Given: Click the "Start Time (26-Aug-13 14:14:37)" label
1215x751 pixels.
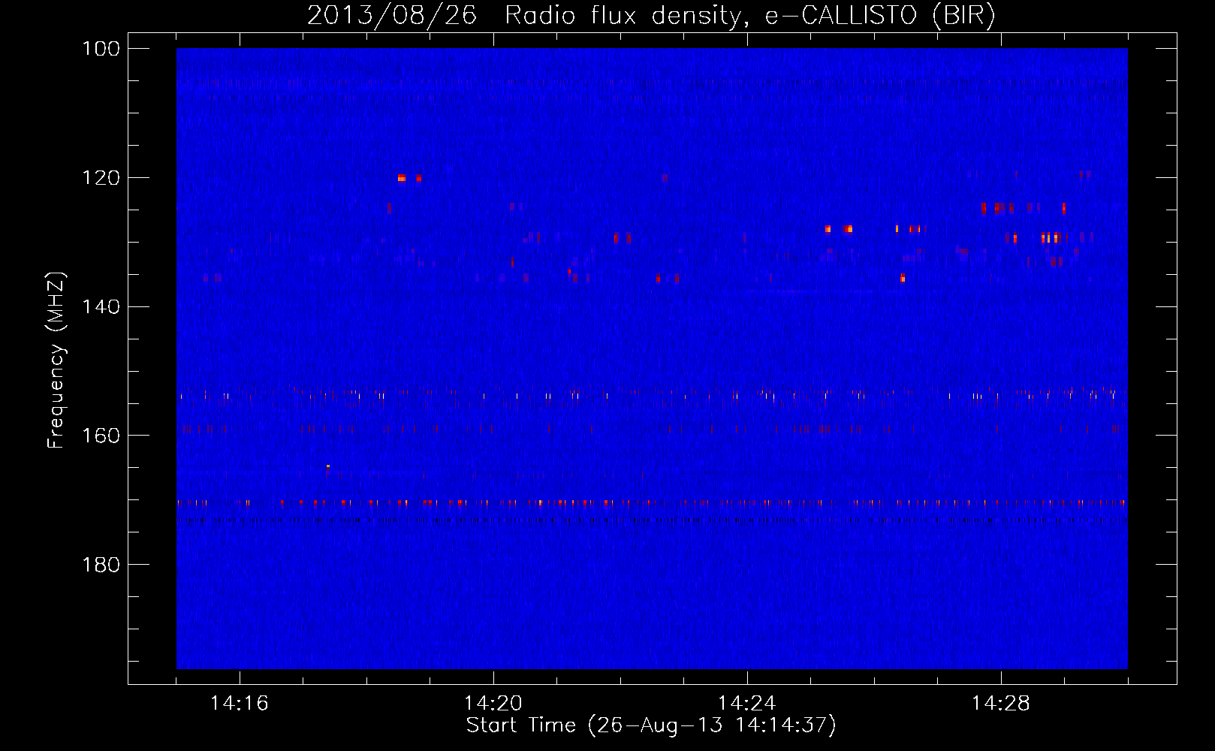Looking at the screenshot, I should (x=651, y=725).
